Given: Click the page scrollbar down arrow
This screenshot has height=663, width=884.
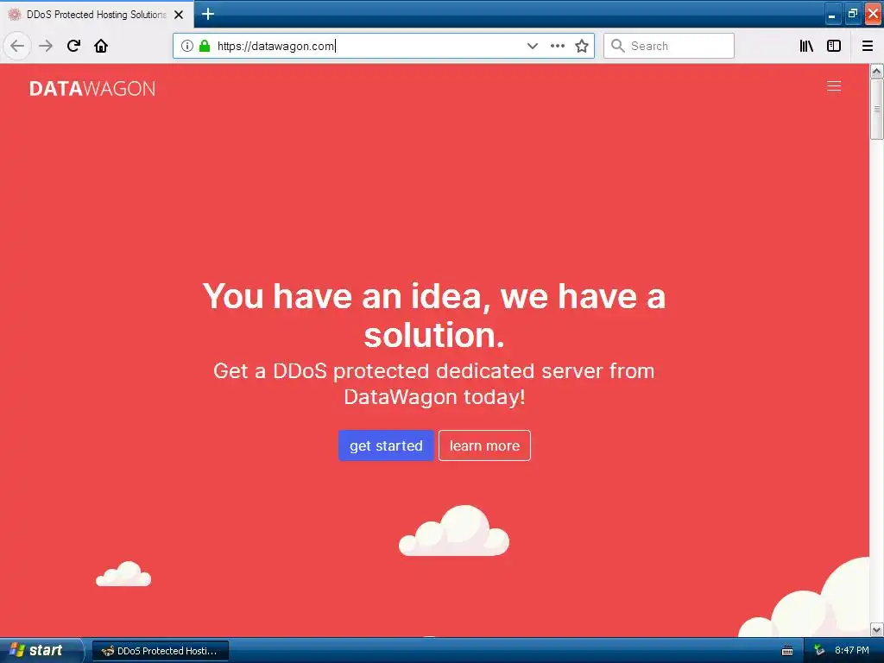Looking at the screenshot, I should (x=877, y=629).
